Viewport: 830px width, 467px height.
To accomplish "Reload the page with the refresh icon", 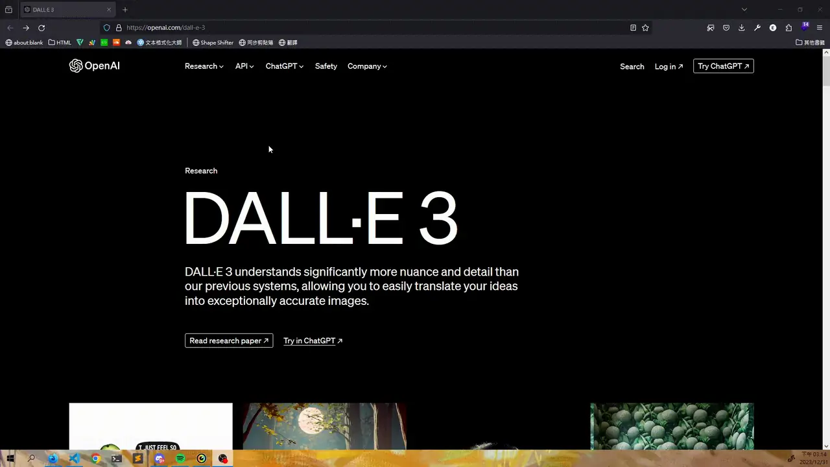I will (x=41, y=28).
